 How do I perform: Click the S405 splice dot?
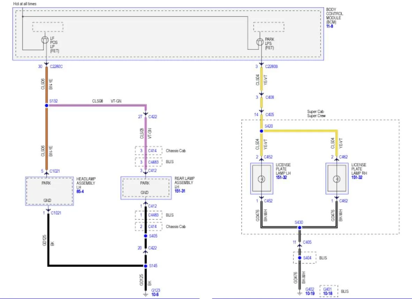[x=146, y=236]
